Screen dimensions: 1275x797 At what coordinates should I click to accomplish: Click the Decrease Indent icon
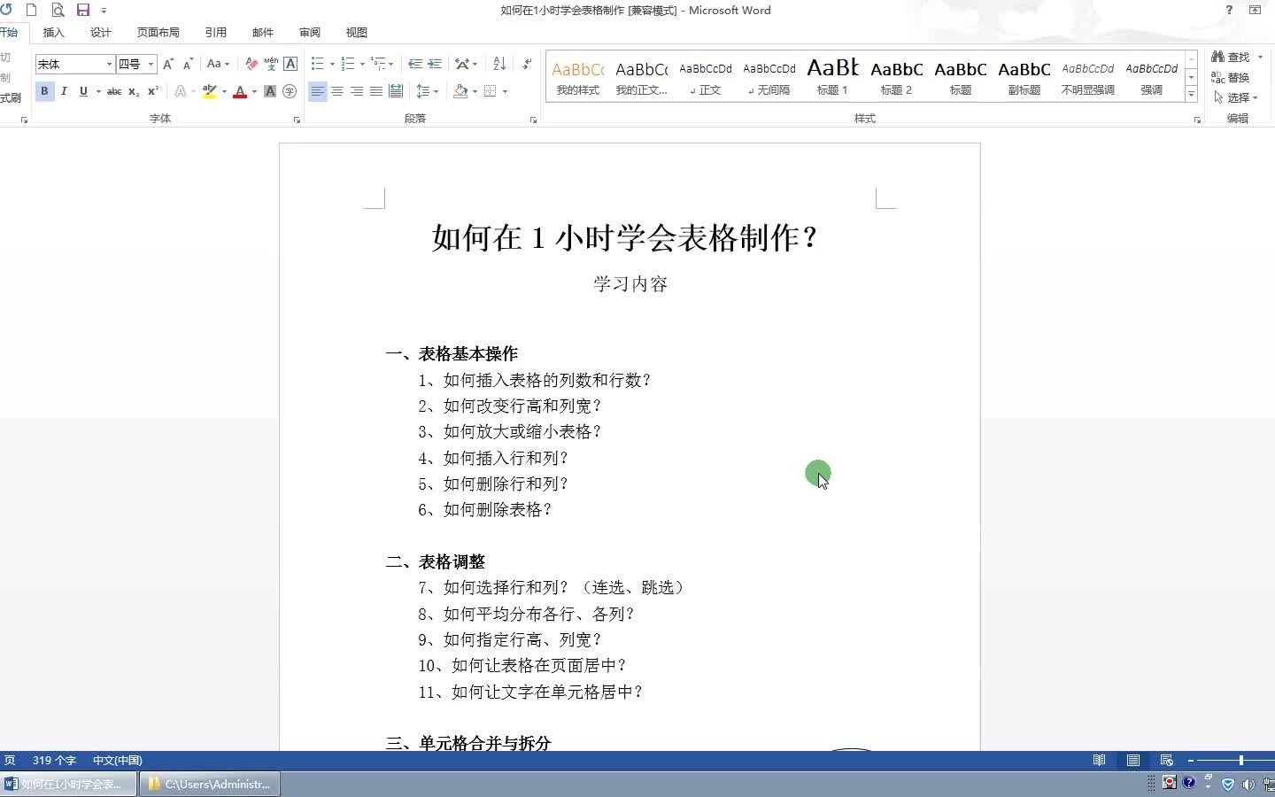414,64
